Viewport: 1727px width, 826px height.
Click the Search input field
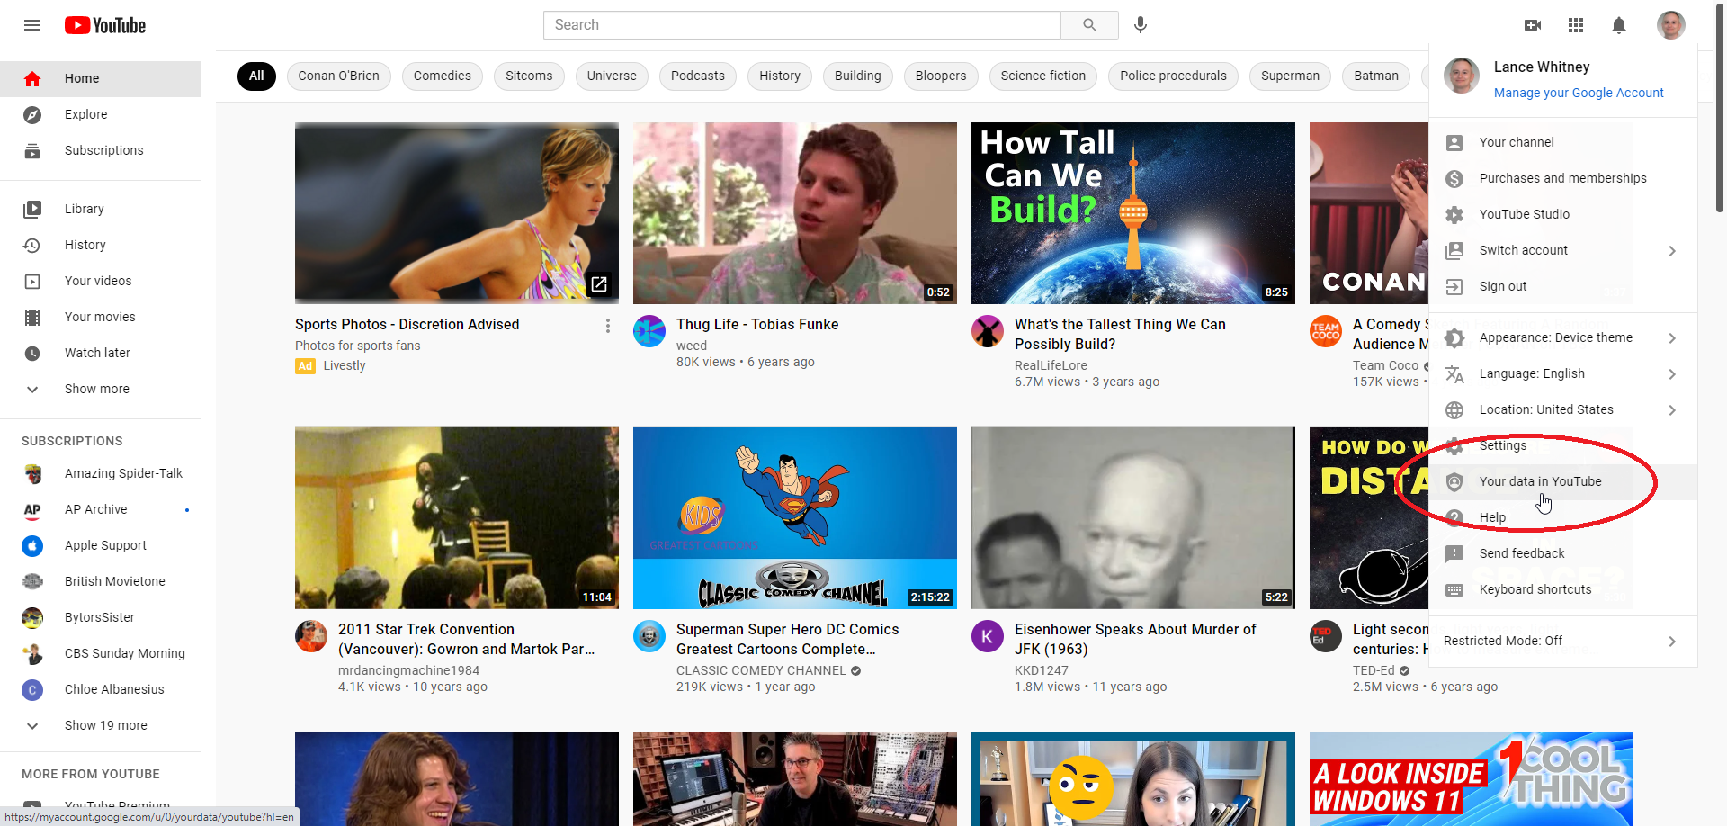tap(802, 25)
